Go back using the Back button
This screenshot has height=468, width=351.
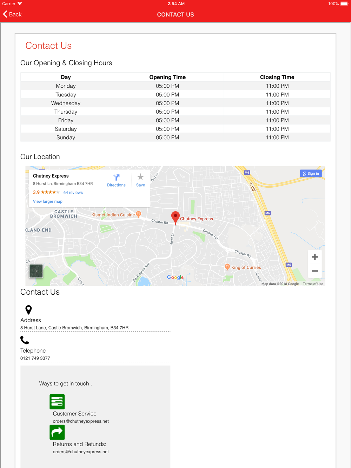(x=12, y=14)
